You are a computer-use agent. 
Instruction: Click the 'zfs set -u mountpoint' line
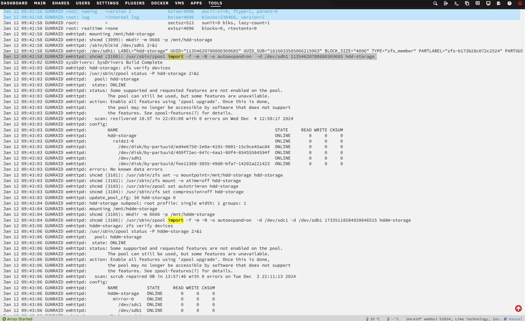coord(143,175)
